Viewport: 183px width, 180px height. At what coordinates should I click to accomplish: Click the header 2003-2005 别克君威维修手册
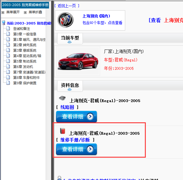click(25, 5)
